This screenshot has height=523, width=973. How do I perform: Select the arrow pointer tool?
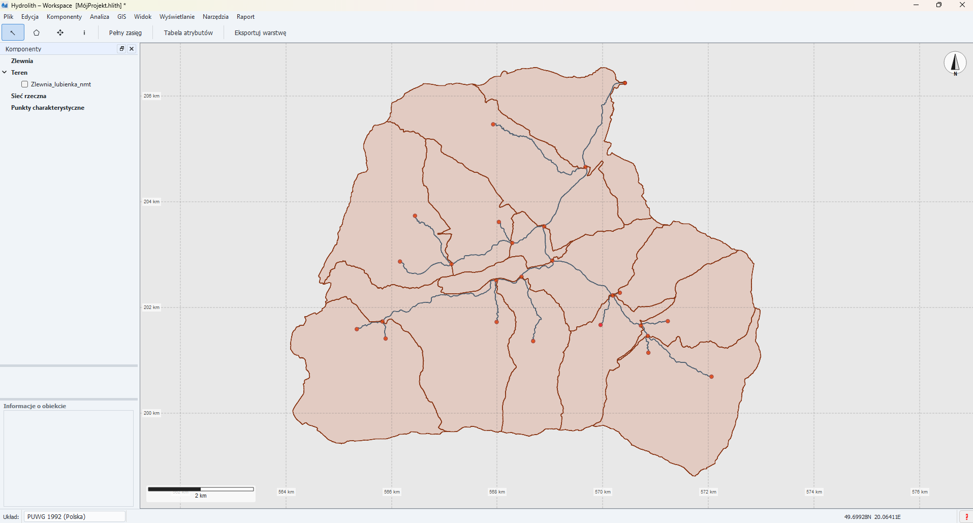click(x=13, y=33)
